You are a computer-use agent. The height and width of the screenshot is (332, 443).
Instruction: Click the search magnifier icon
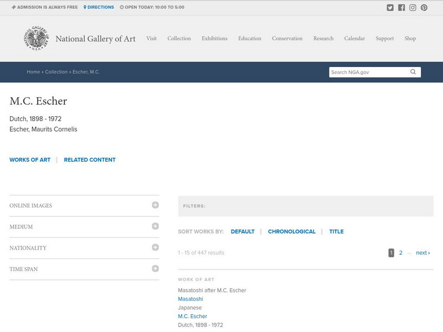(x=413, y=72)
